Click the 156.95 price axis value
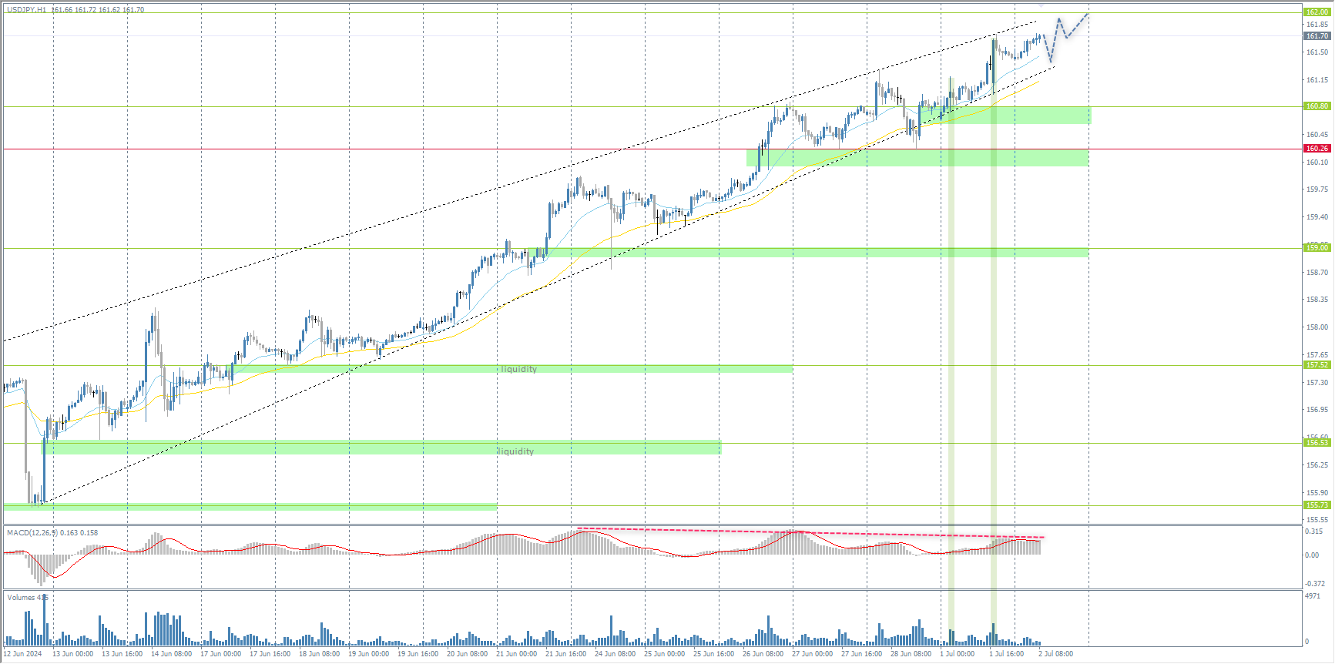 pyautogui.click(x=1317, y=410)
